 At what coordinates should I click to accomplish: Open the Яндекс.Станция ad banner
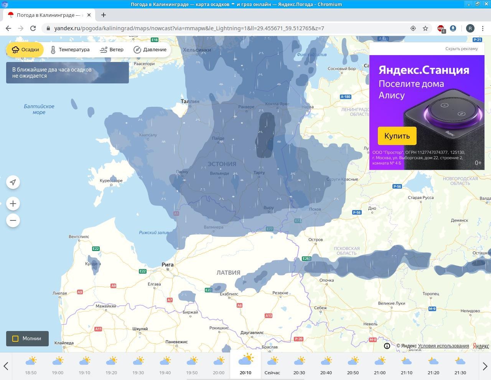(x=427, y=113)
